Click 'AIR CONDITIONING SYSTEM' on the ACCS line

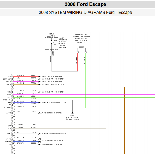(51, 113)
